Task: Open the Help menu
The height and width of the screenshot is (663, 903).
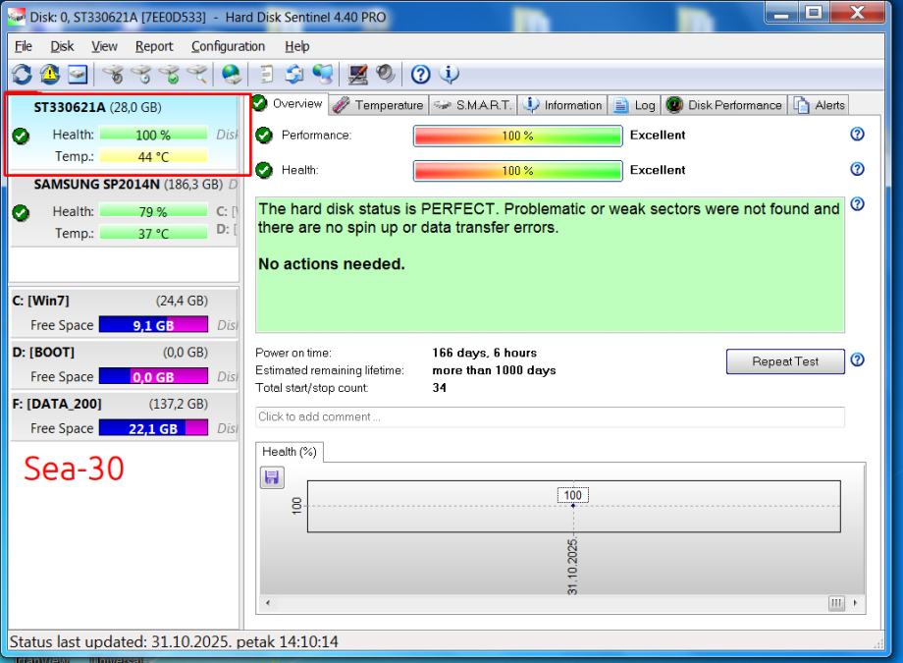Action: (x=296, y=46)
